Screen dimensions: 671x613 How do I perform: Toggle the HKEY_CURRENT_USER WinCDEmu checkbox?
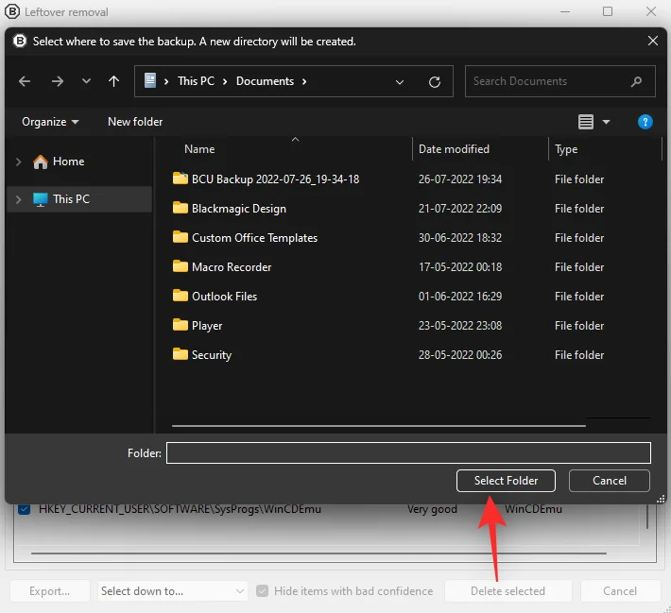24,509
